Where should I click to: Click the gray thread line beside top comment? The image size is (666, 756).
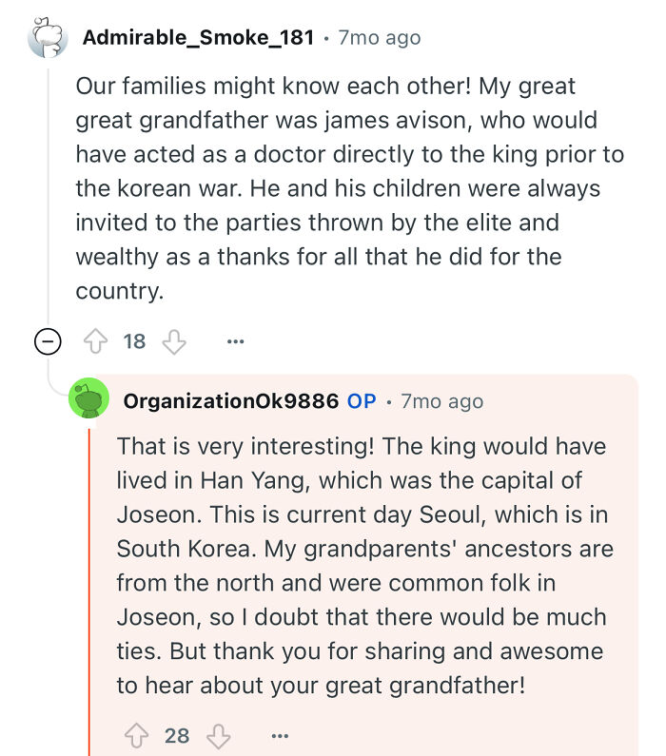pyautogui.click(x=49, y=190)
